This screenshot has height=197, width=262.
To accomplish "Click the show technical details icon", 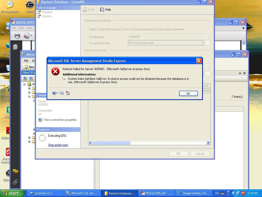I will coord(68,93).
